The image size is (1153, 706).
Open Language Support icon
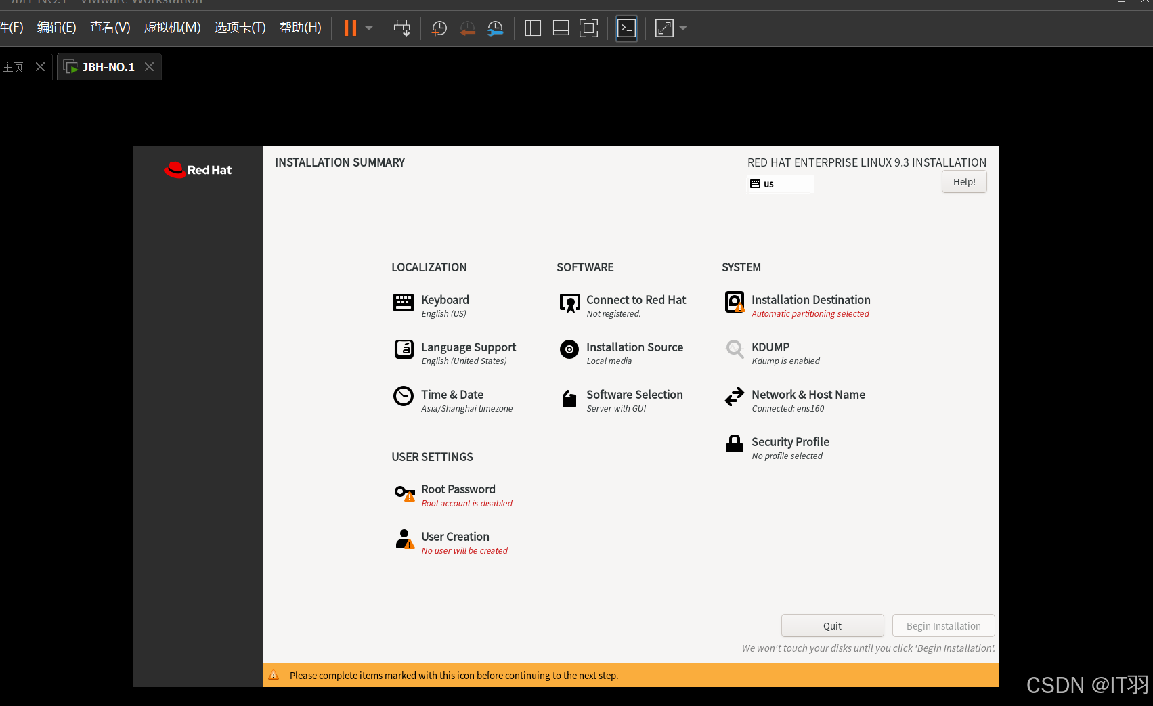404,349
